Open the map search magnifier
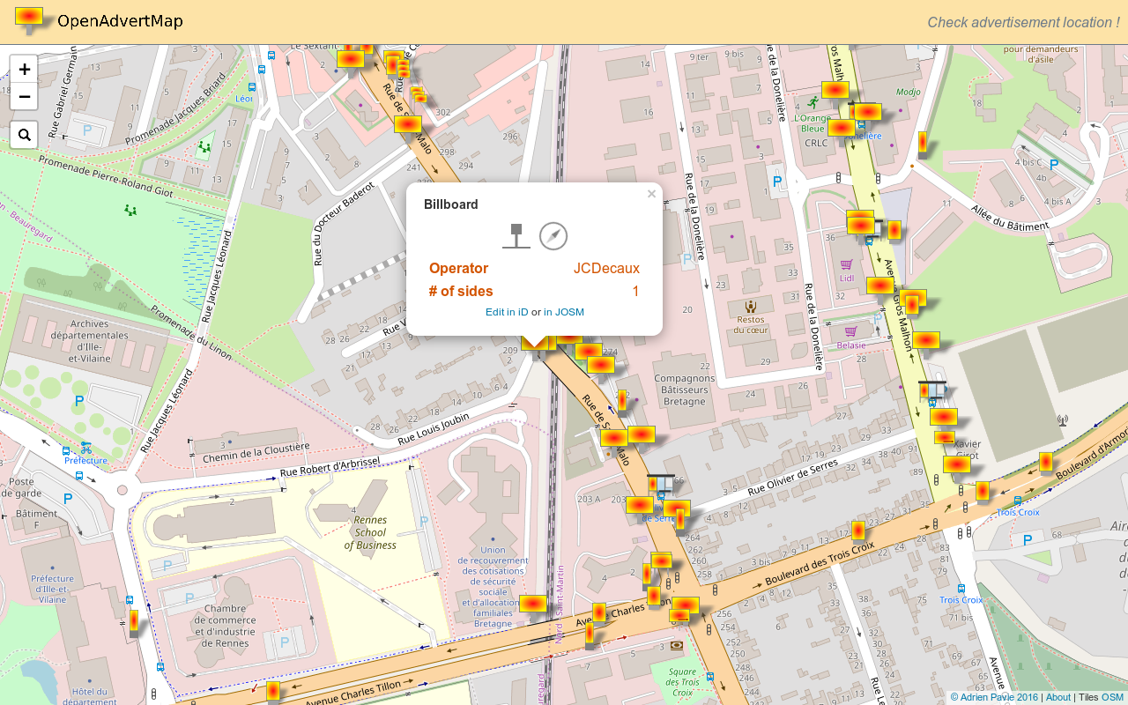Viewport: 1128px width, 705px height. 24,135
